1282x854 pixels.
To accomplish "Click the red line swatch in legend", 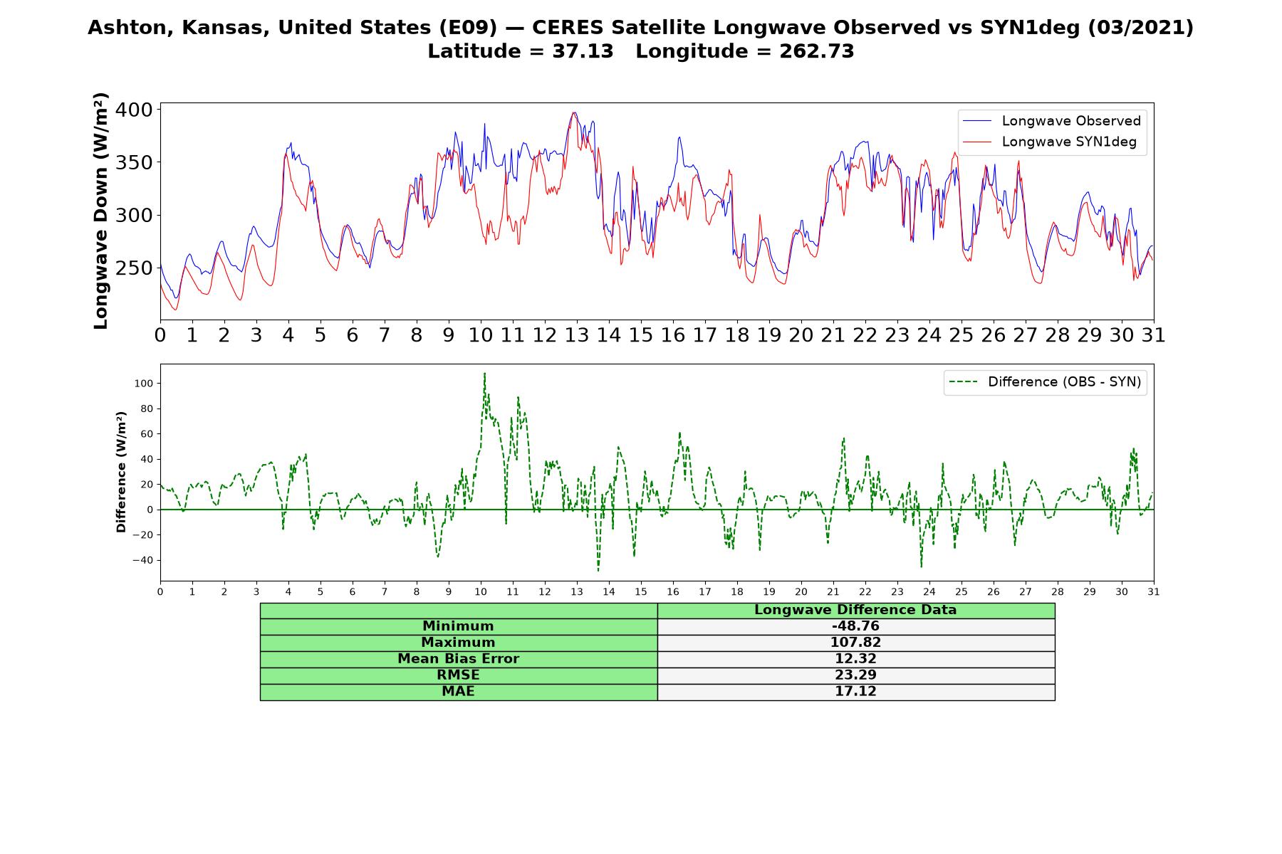I will (977, 142).
